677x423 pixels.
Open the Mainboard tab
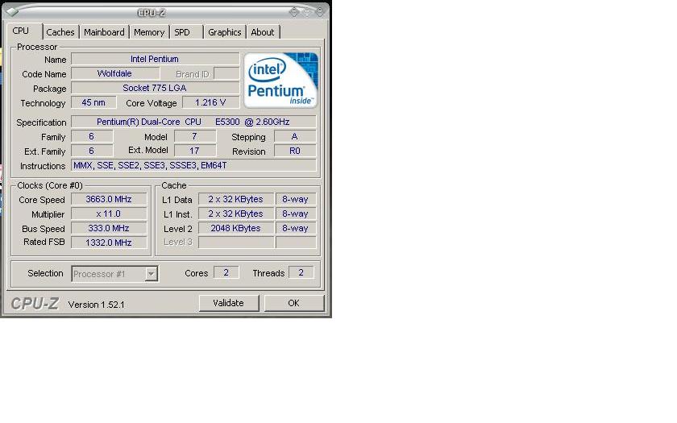pyautogui.click(x=104, y=32)
